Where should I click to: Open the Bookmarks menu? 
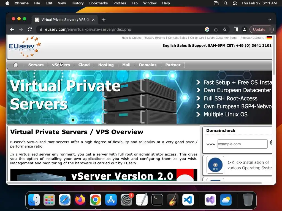(x=98, y=3)
